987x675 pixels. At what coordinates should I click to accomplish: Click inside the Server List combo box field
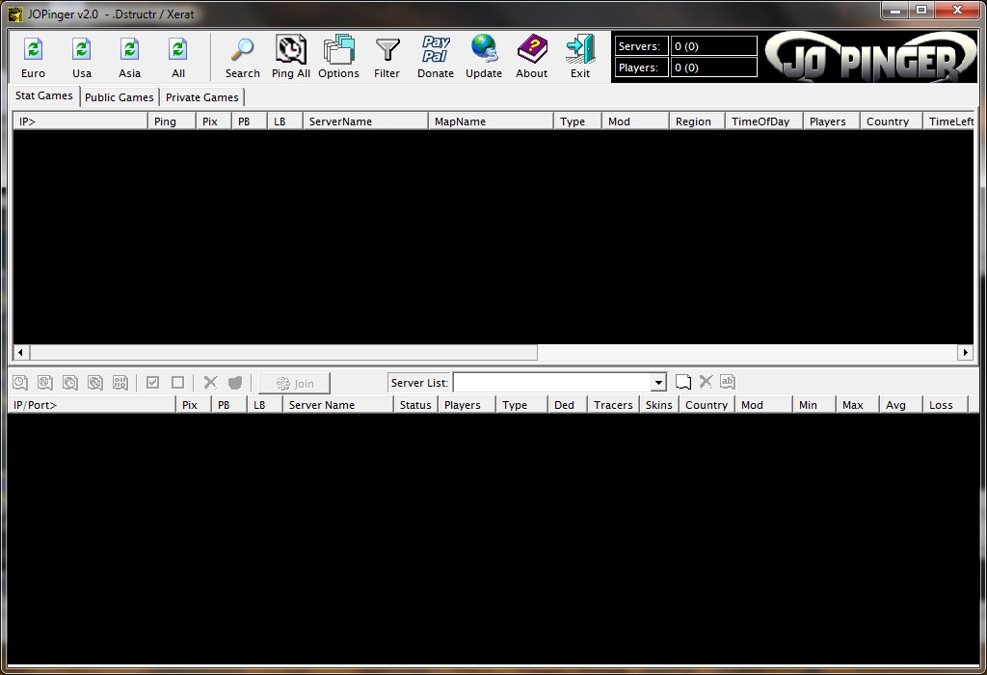(552, 382)
